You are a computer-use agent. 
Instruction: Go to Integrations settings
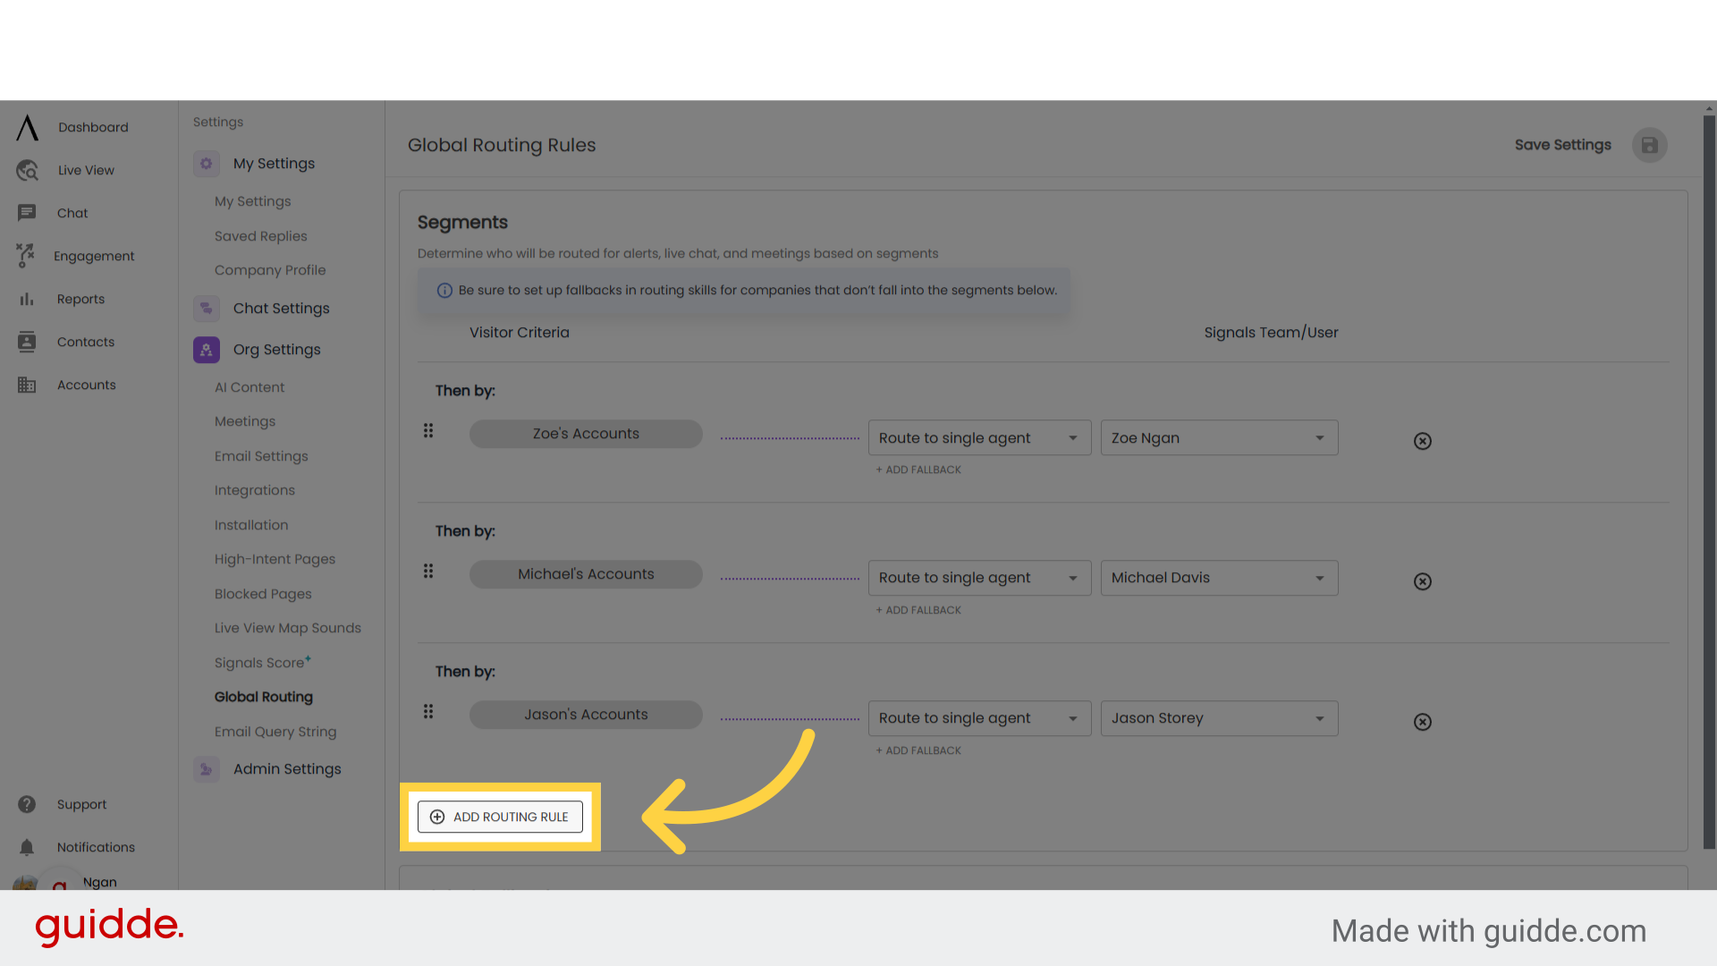255,490
